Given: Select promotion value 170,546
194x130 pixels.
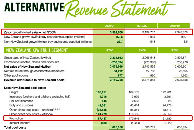Looking at the screenshot, I should [x=134, y=118].
